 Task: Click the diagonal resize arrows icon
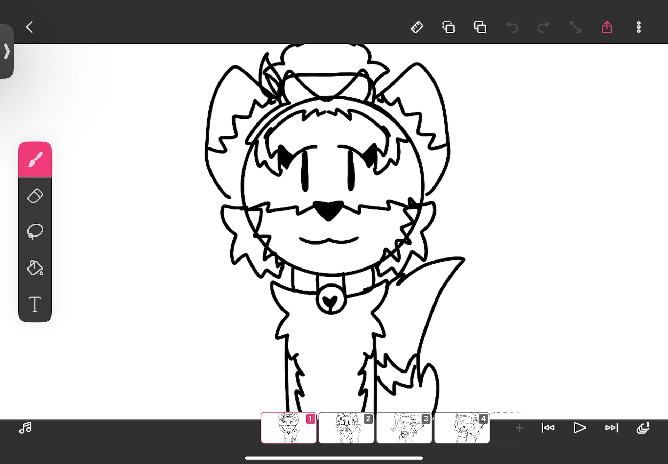(575, 27)
